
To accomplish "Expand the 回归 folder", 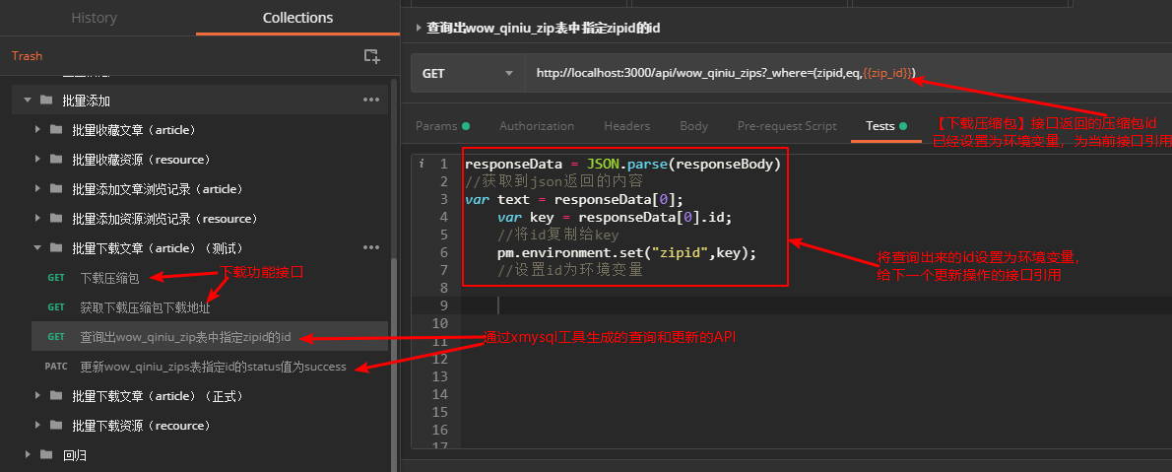I will pos(28,454).
